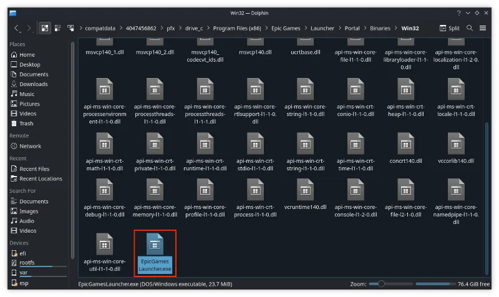499x297 pixels.
Task: Click the file view vertical scrollbar
Action: 487,198
